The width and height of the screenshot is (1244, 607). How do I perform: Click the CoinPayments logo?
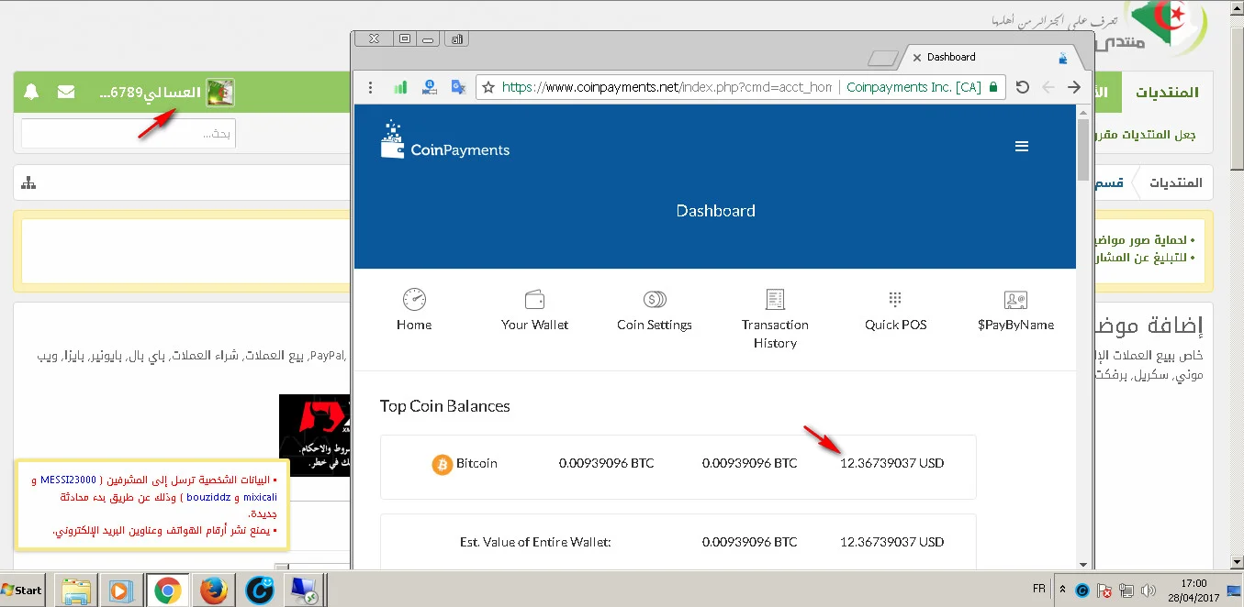pyautogui.click(x=445, y=142)
